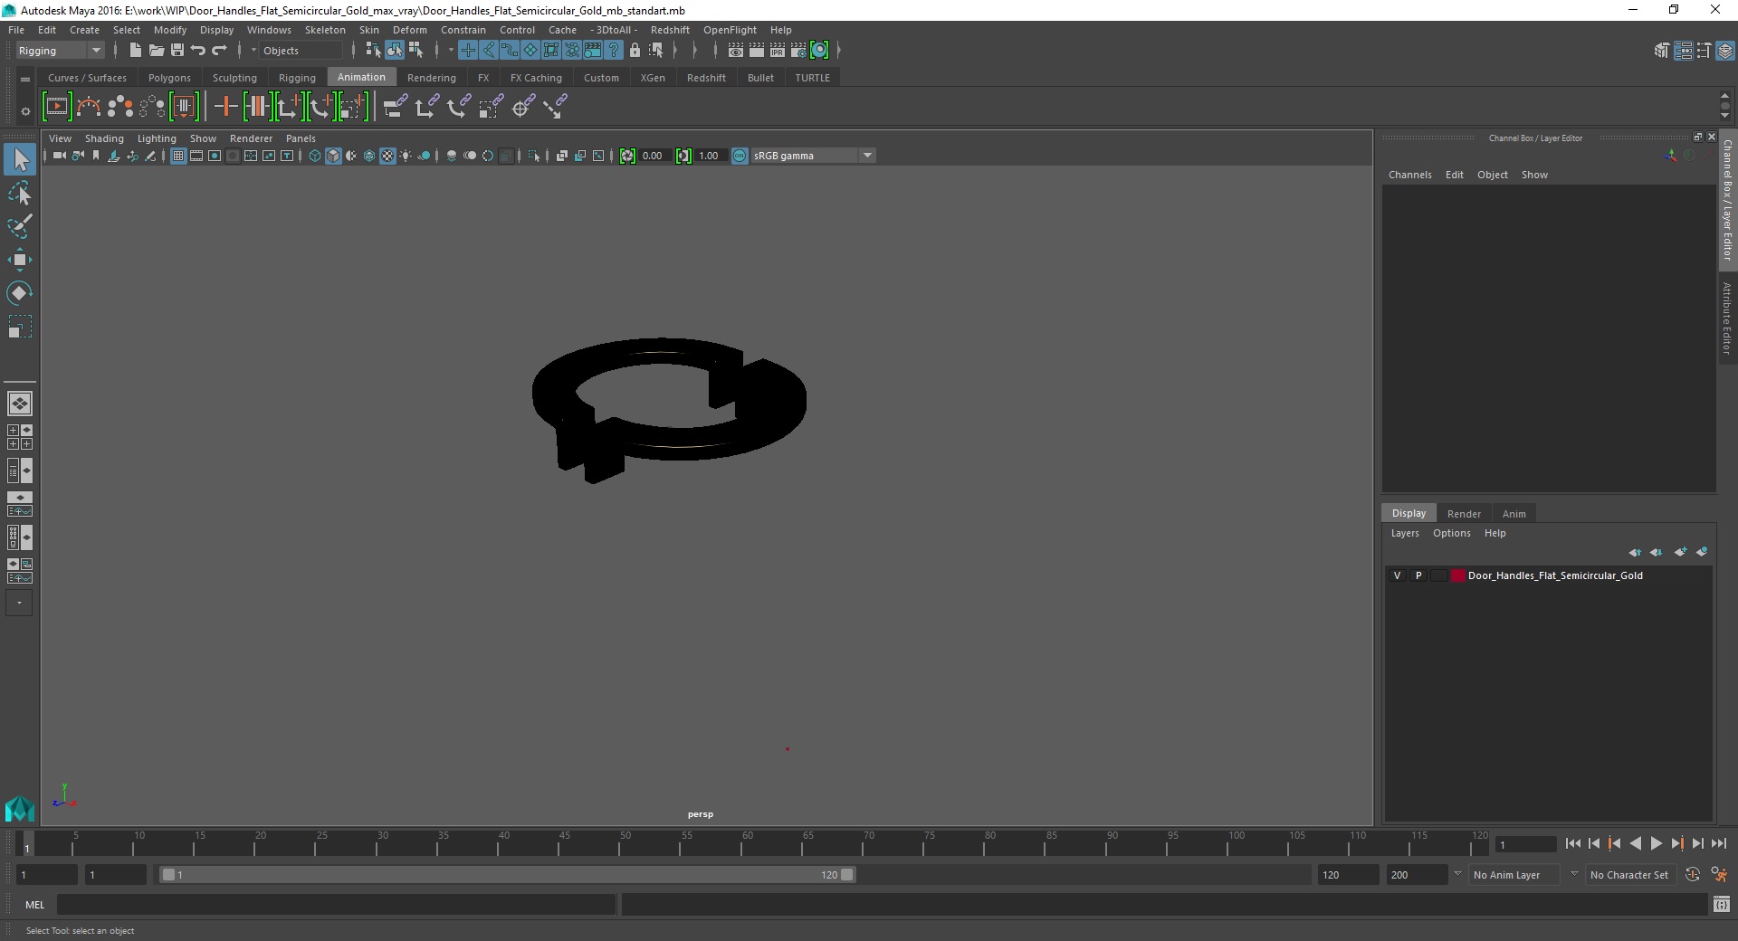Viewport: 1738px width, 941px height.
Task: Undo the last action
Action: click(x=198, y=51)
